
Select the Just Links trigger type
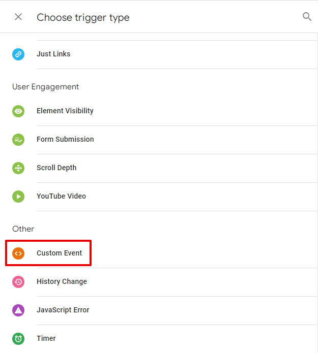(x=53, y=54)
